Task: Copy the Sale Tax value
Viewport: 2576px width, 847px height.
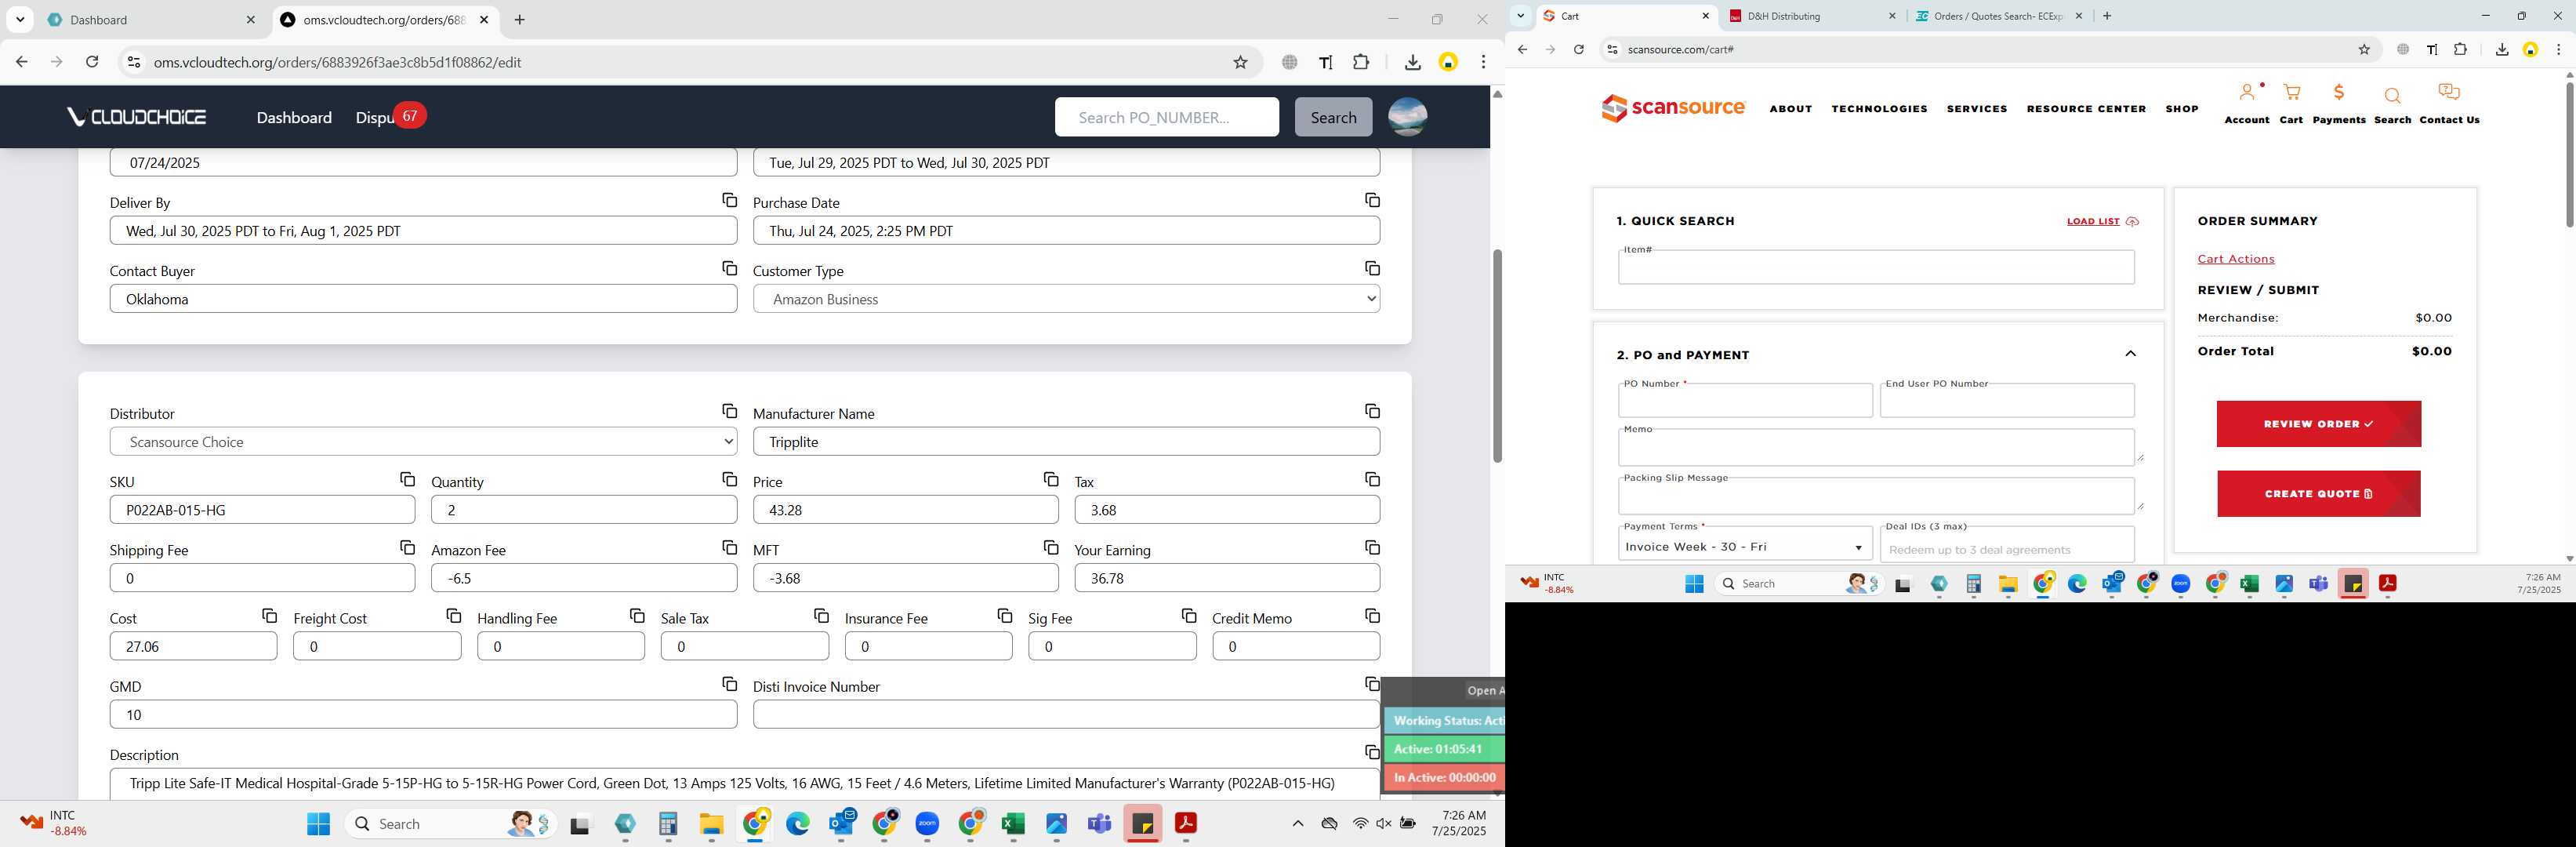Action: tap(821, 616)
